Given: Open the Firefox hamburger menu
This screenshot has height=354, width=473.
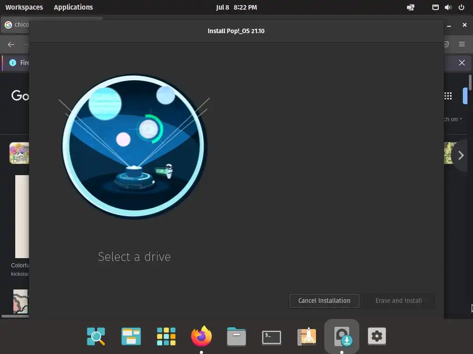Looking at the screenshot, I should 462,44.
